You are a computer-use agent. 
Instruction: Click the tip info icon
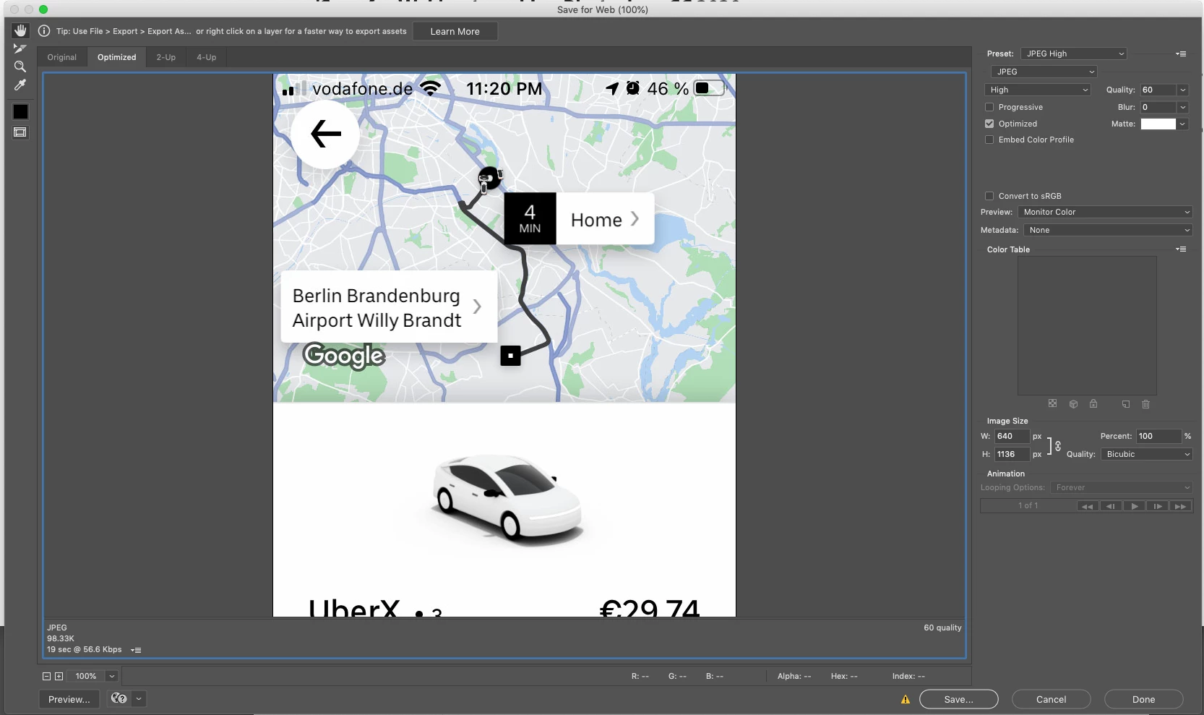44,31
